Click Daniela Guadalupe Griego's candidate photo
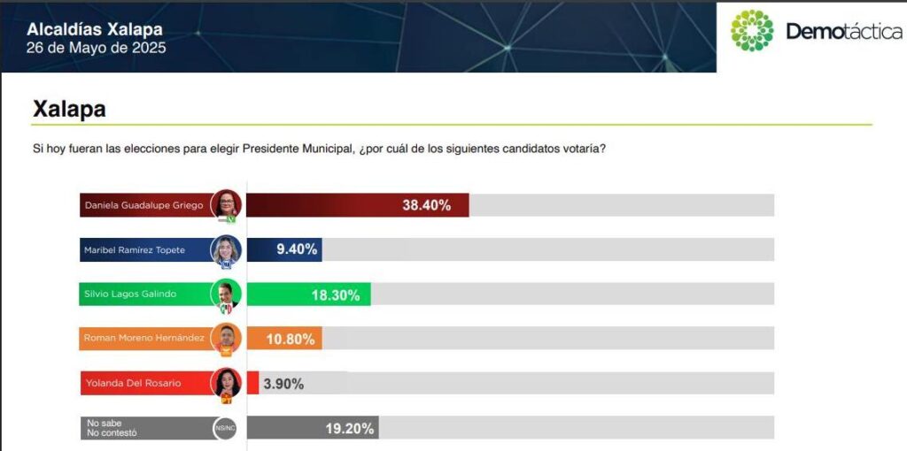Image resolution: width=907 pixels, height=451 pixels. pos(226,204)
